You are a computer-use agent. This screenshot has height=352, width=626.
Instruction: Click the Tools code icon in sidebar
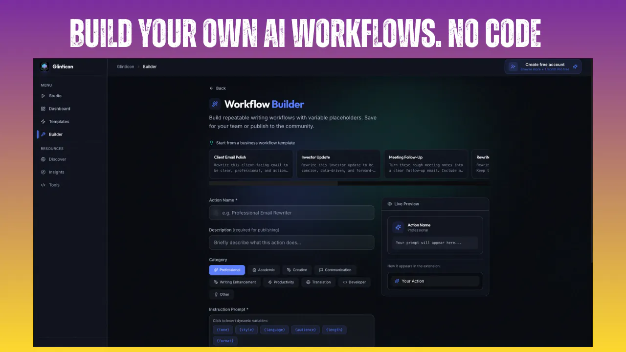click(x=43, y=185)
